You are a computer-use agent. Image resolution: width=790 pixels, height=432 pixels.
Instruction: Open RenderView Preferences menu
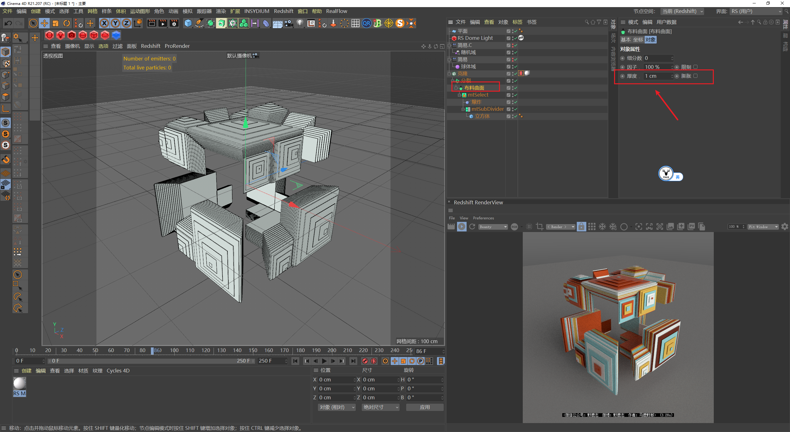tap(483, 218)
